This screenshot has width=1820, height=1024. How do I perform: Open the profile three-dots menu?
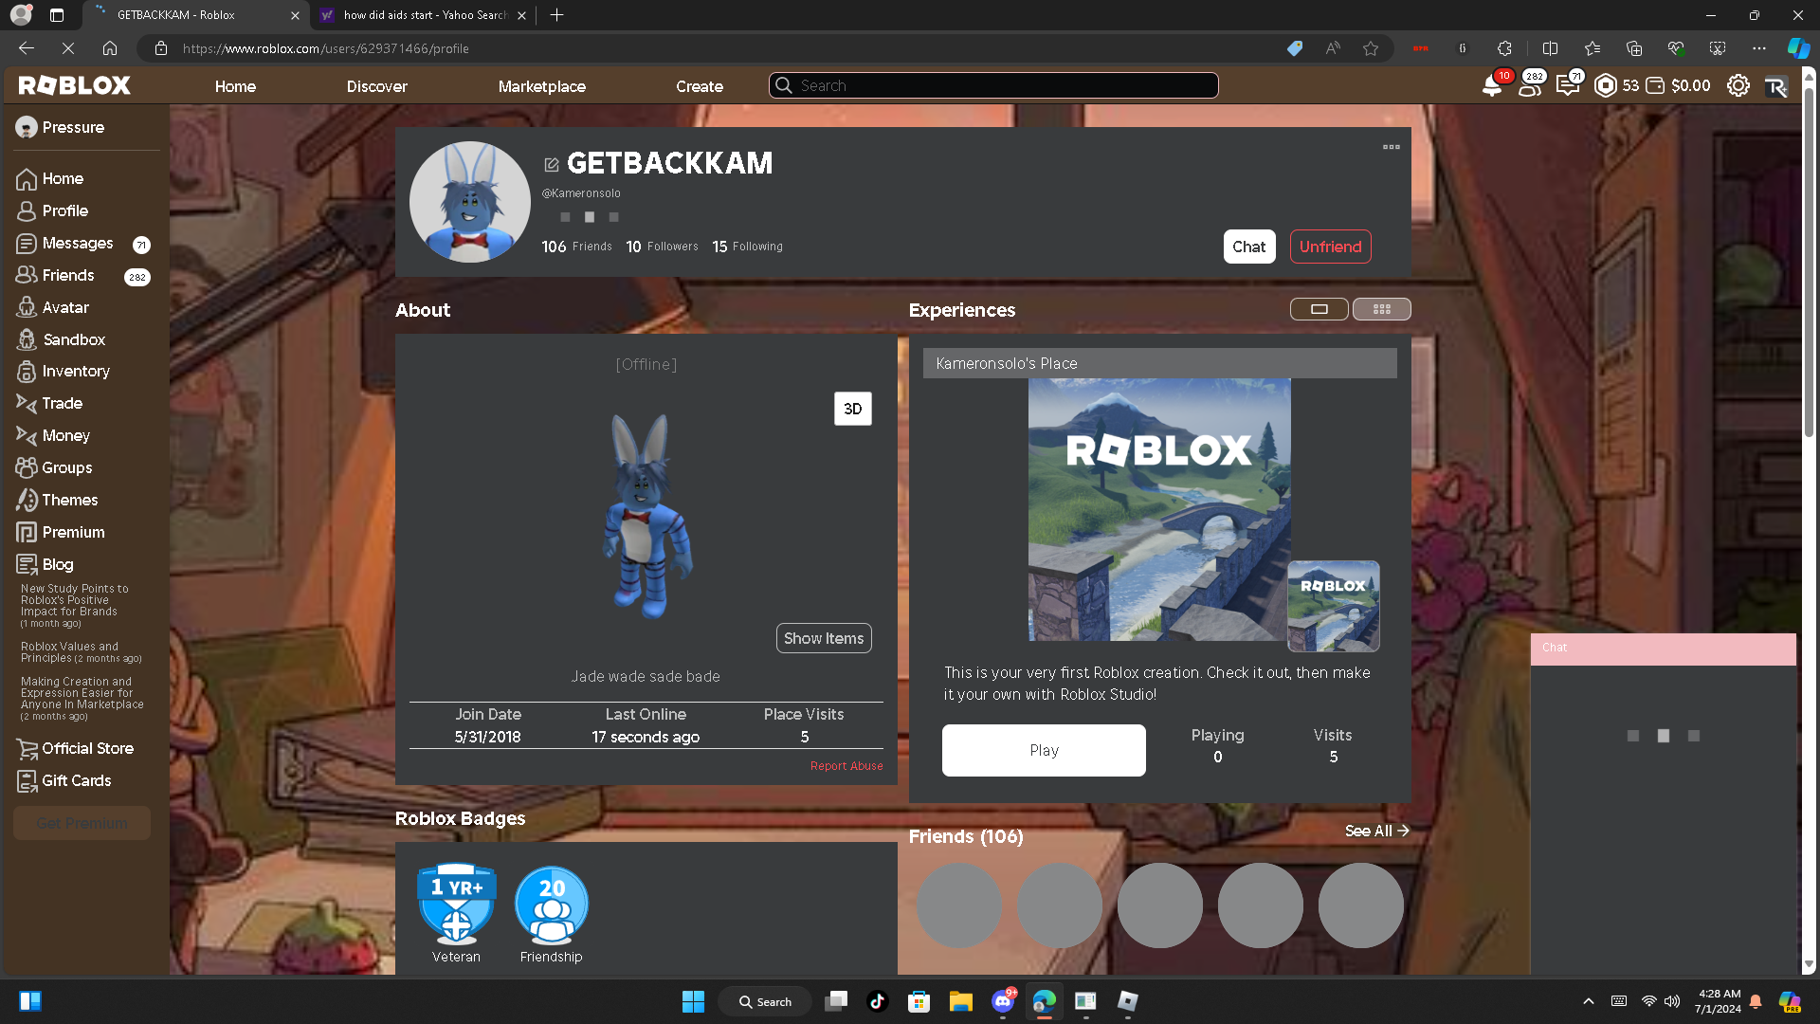pos(1392,147)
